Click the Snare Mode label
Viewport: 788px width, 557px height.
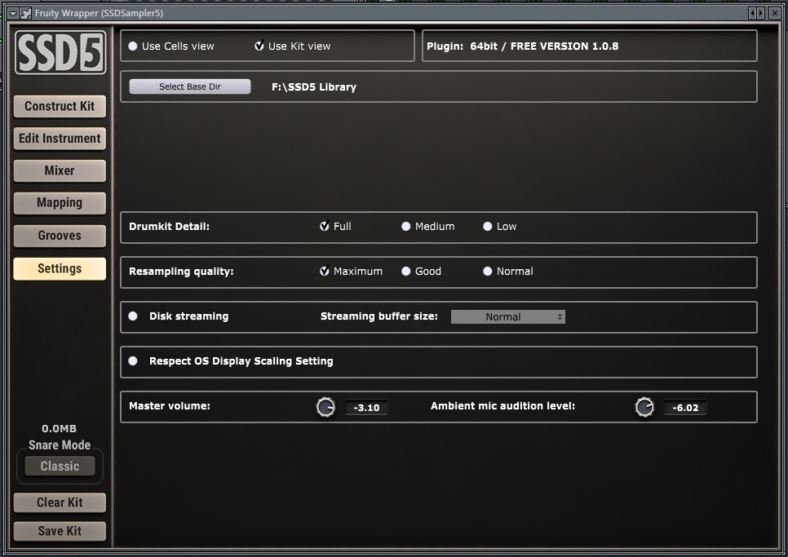60,445
